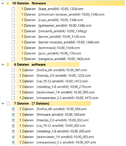
Task: Click file icon of firefox_66-amd64 rom
Action: tap(13, 70)
